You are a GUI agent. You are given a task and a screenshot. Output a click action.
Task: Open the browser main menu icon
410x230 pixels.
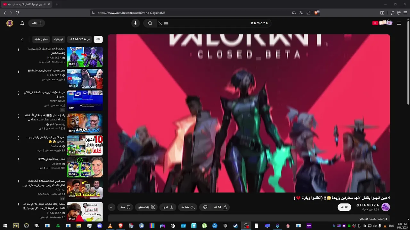405,13
